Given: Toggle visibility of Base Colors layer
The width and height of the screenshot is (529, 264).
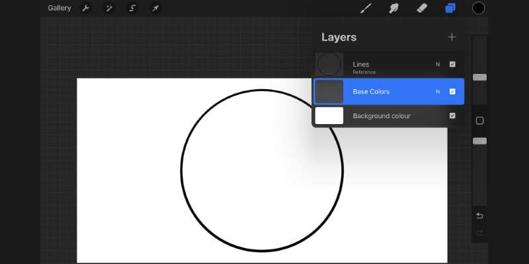Looking at the screenshot, I should [x=452, y=92].
